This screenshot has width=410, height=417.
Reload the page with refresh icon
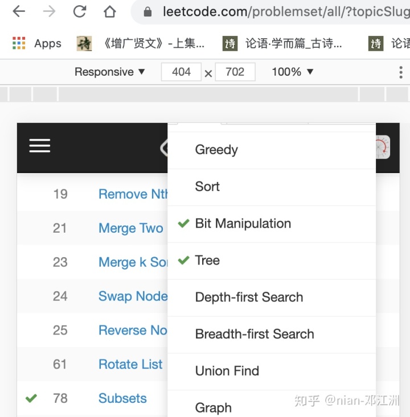(x=80, y=11)
